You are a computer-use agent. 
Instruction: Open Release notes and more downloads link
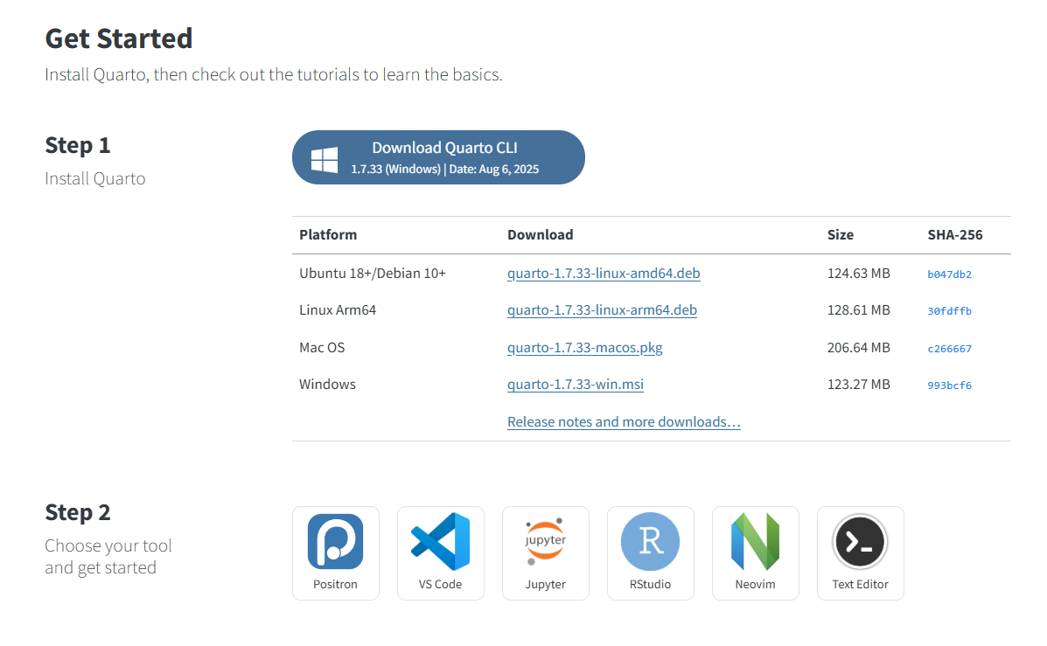(x=624, y=422)
